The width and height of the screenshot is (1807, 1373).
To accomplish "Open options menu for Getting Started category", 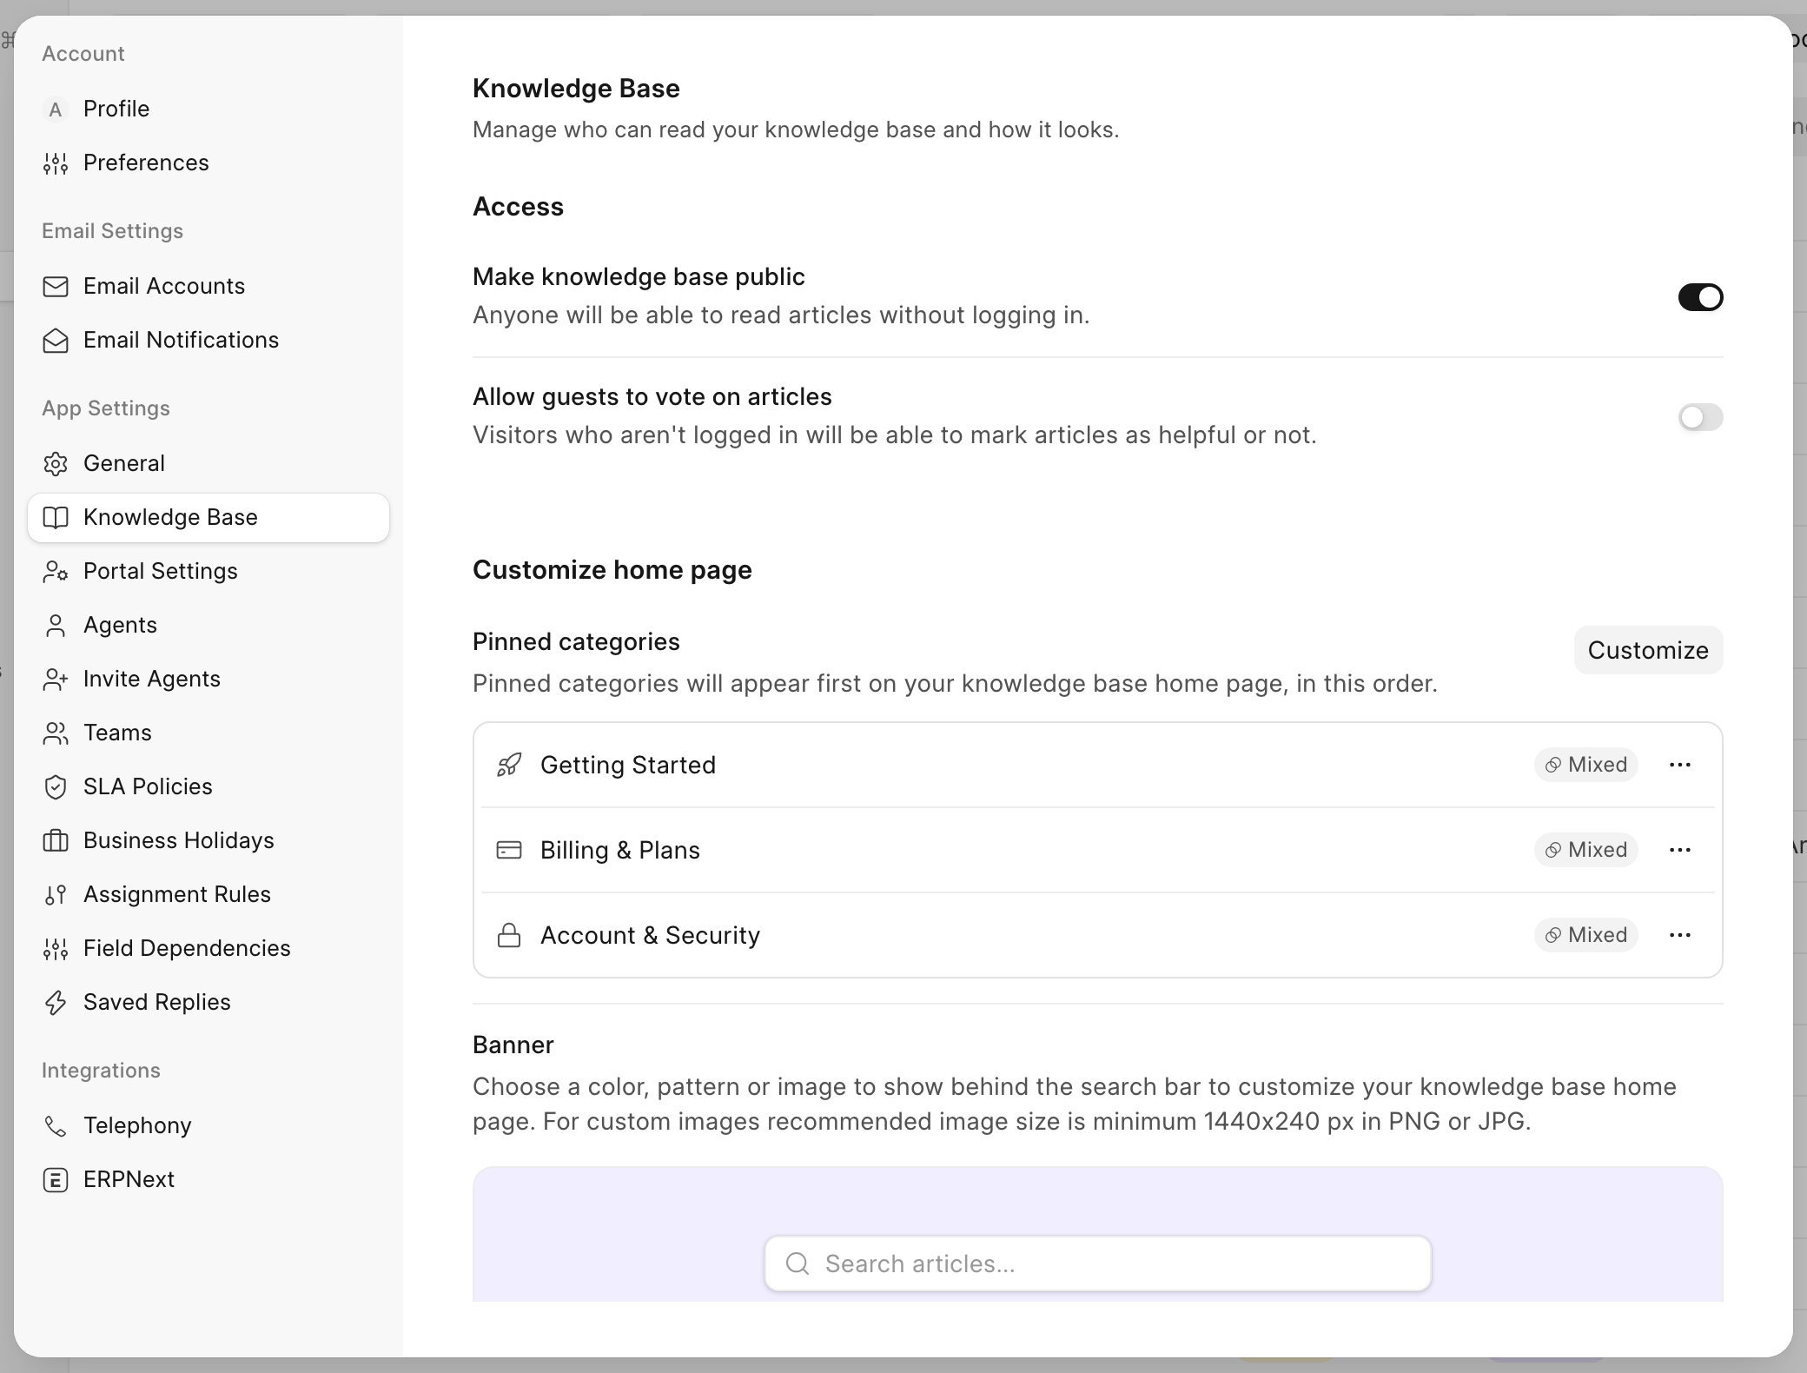I will pyautogui.click(x=1680, y=765).
